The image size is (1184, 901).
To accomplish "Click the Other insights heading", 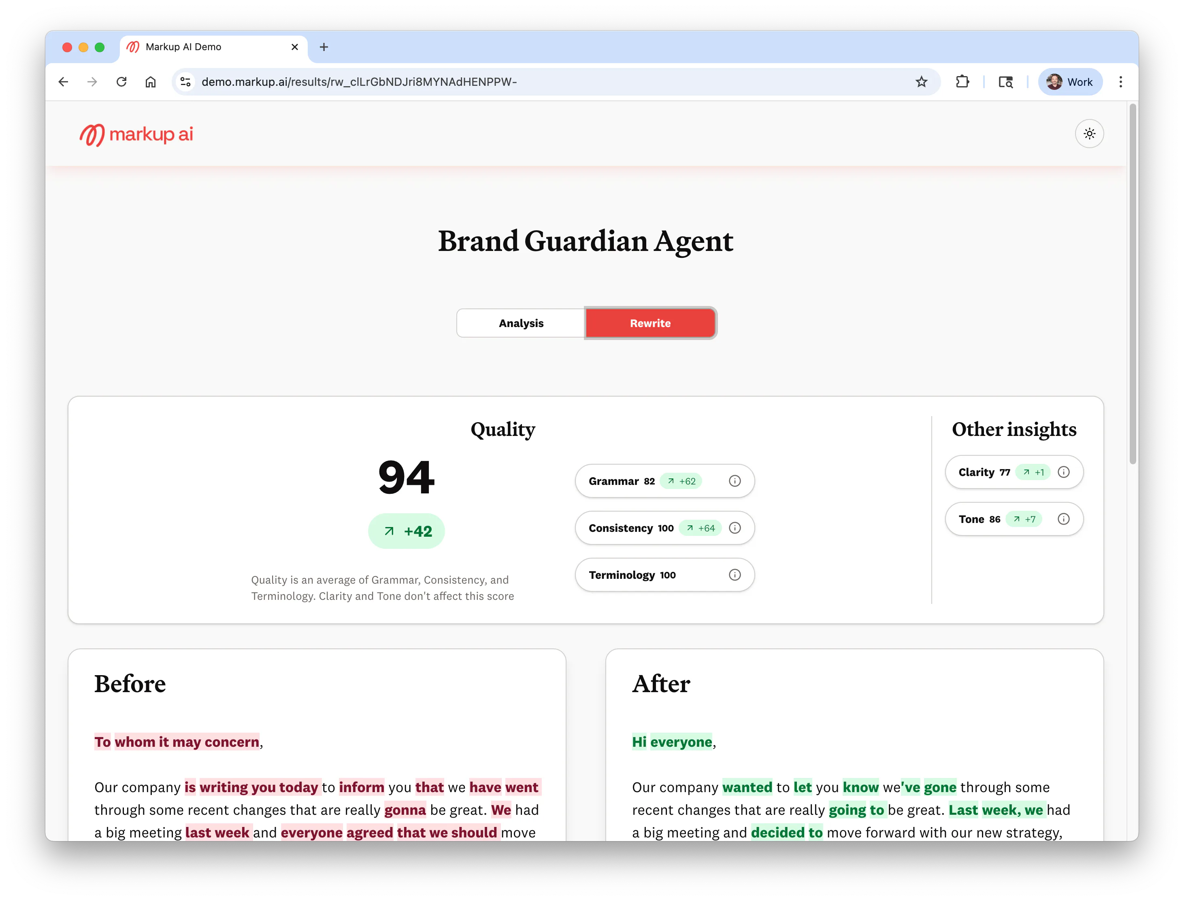I will click(1014, 429).
